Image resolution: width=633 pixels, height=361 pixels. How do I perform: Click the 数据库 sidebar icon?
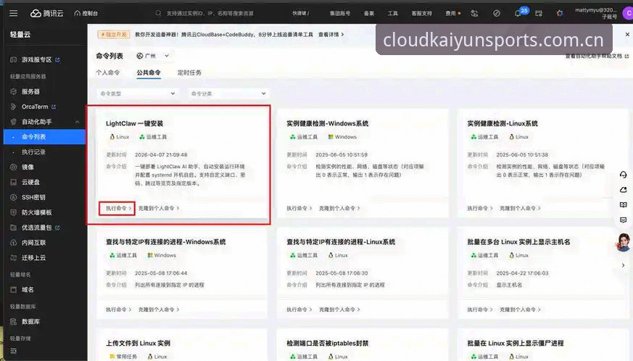point(13,321)
